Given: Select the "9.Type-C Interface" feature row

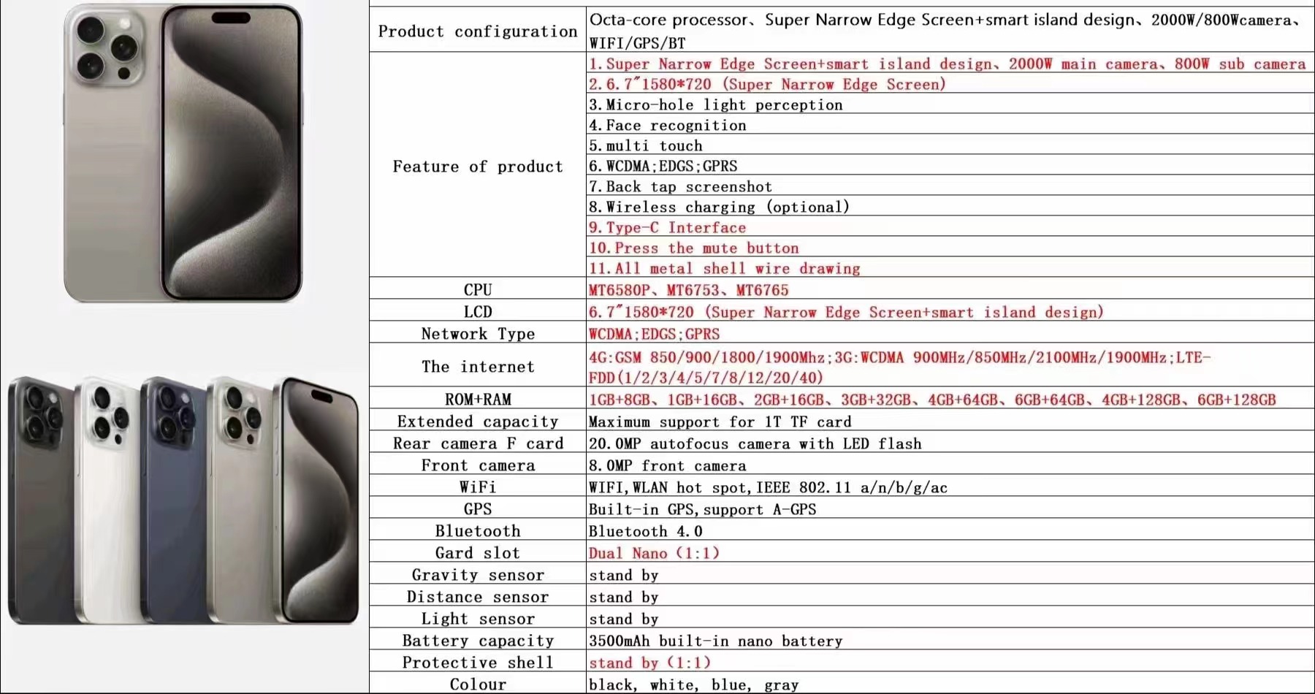Looking at the screenshot, I should [x=668, y=228].
